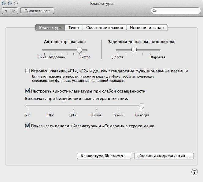Click the help question mark button
The image size is (203, 182).
pyautogui.click(x=194, y=172)
